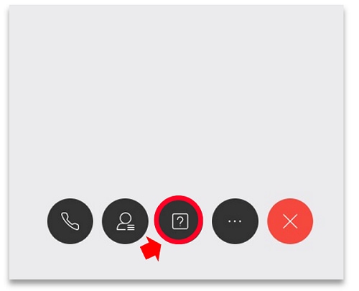Image resolution: width=359 pixels, height=291 pixels.
Task: Start audio using the phone icon
Action: [x=70, y=221]
